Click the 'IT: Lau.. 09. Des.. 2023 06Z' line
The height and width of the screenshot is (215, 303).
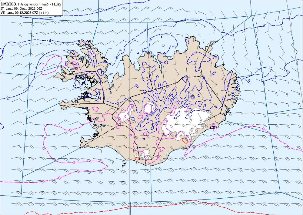(x=22, y=8)
